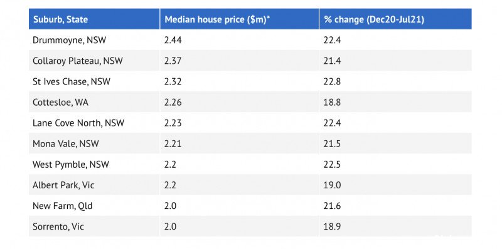
Task: Select the New Farm, Qld cell
Action: click(94, 206)
